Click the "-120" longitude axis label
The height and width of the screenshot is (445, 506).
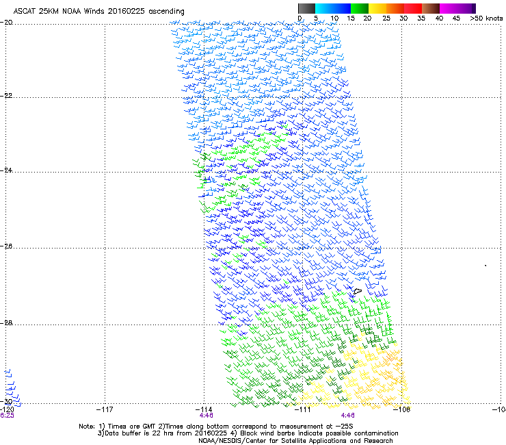point(7,409)
